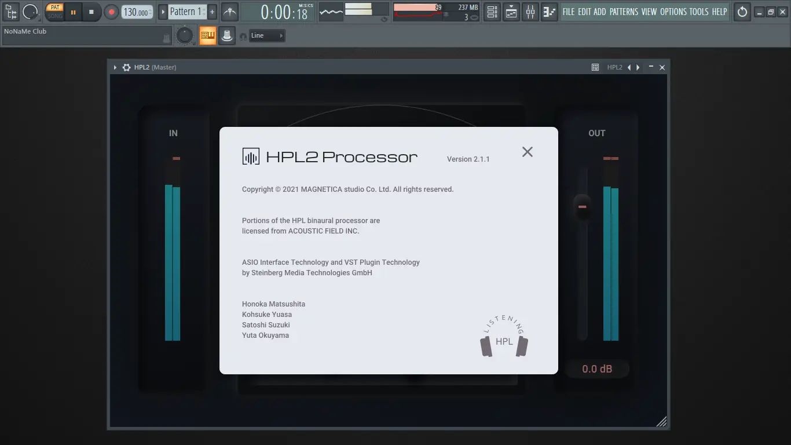Open the piano roll icon

(549, 12)
